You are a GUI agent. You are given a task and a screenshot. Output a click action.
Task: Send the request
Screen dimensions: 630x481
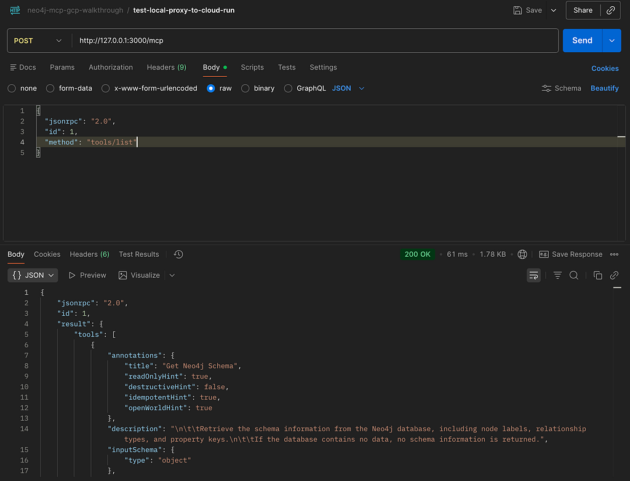click(x=582, y=41)
